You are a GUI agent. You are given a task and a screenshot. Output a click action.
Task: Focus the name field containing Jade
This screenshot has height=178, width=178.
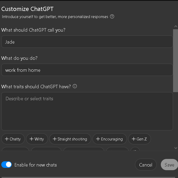click(x=87, y=41)
